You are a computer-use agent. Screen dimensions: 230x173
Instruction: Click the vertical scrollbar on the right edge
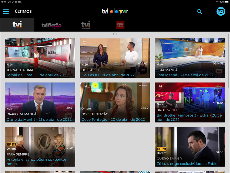229,61
